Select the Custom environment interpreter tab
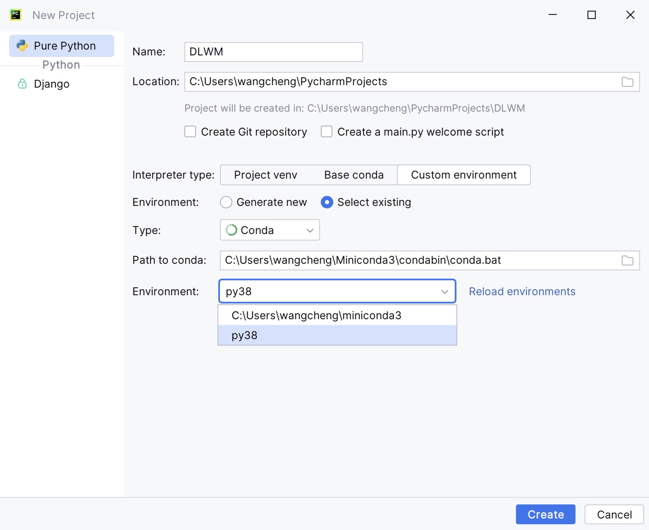Image resolution: width=649 pixels, height=530 pixels. point(464,175)
